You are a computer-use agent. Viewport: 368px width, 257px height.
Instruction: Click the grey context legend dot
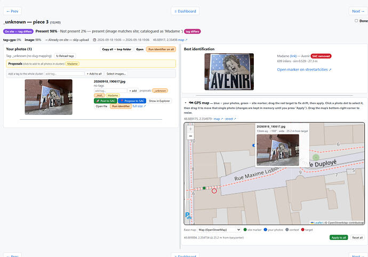(287, 230)
